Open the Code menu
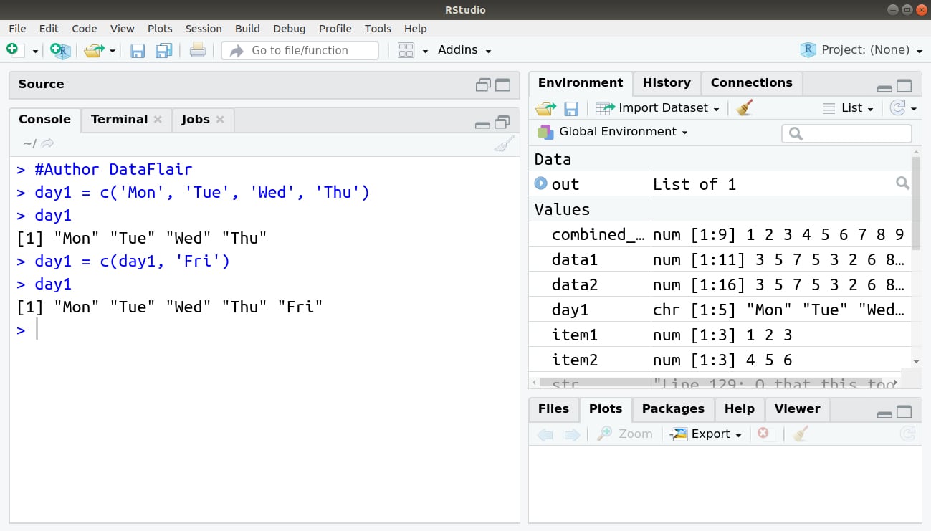Viewport: 931px width, 531px height. [84, 29]
